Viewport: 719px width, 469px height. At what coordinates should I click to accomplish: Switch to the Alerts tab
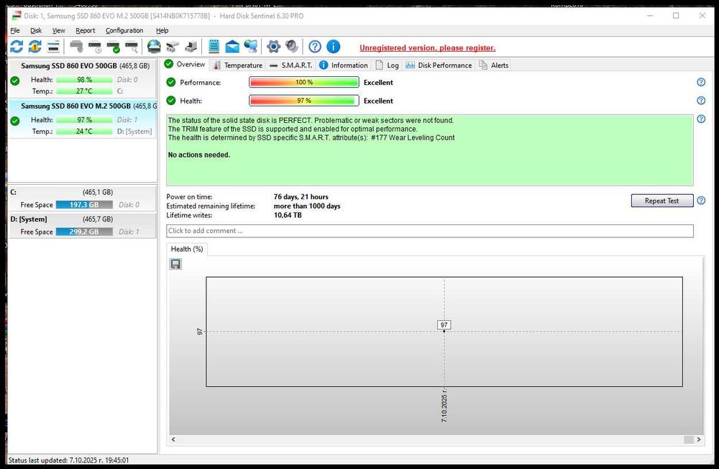coord(494,65)
